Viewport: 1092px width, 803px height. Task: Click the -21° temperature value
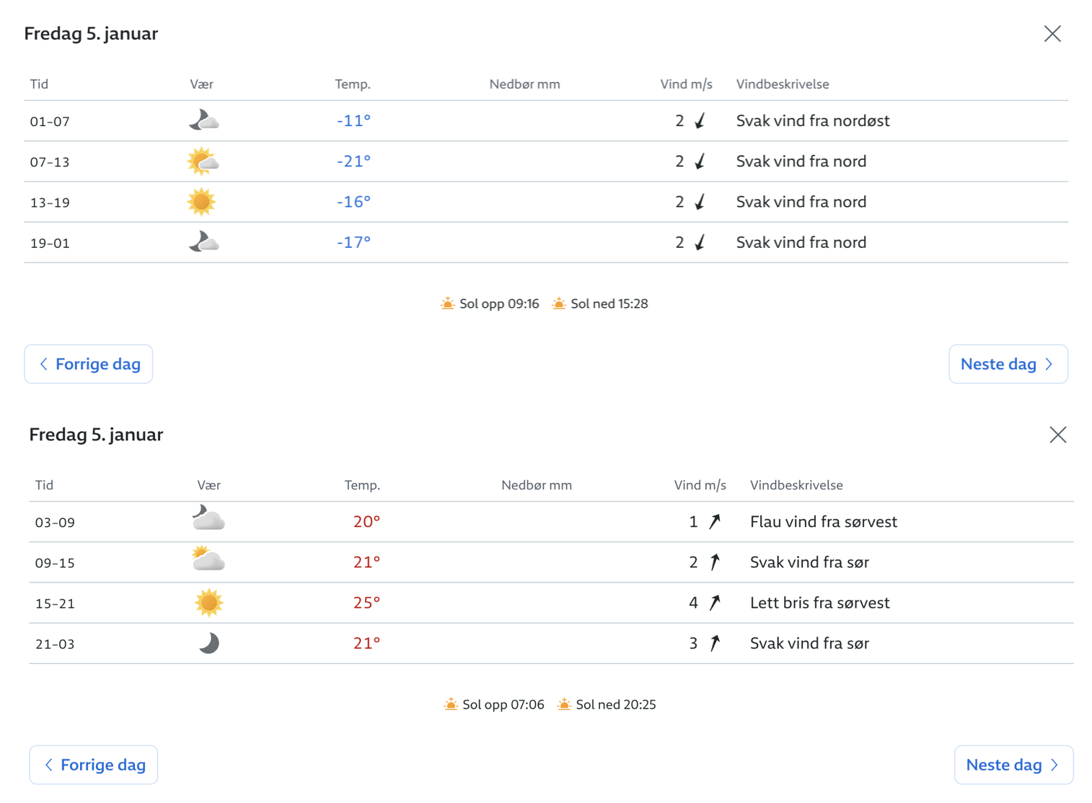coord(353,161)
